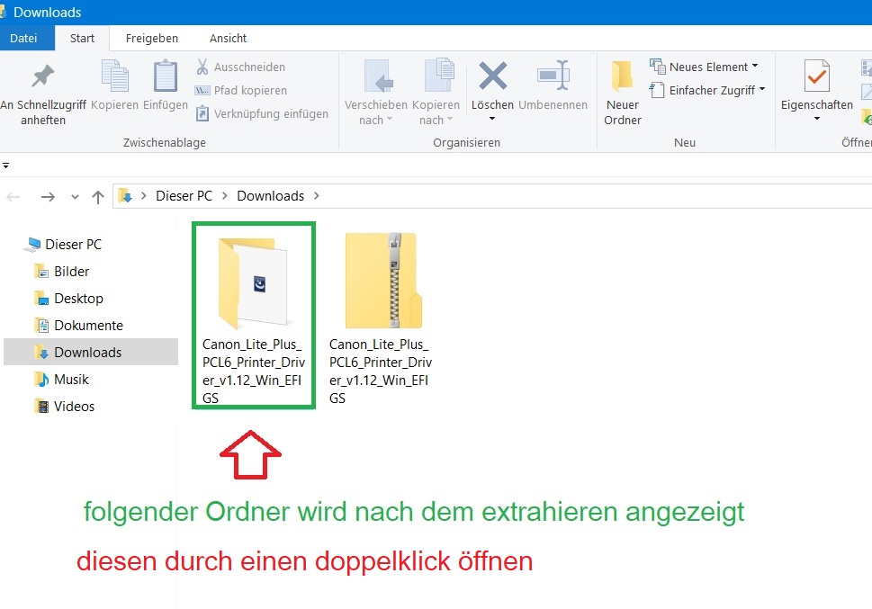Viewport: 872px width, 609px height.
Task: Go back with the left arrow
Action: coord(13,196)
